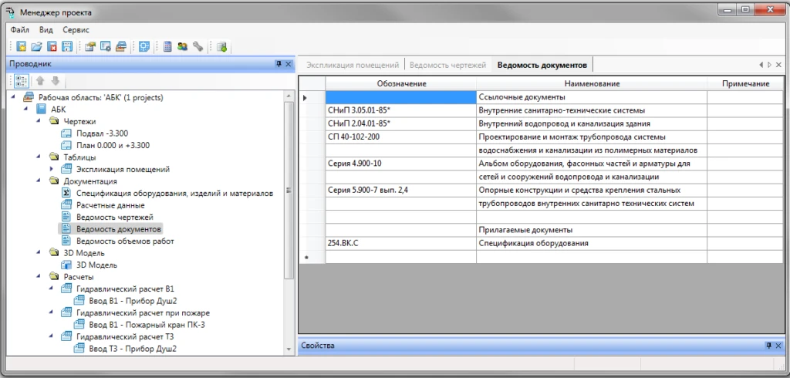Viewport: 790px width, 378px height.
Task: Click the open folder toolbar icon
Action: coord(36,47)
